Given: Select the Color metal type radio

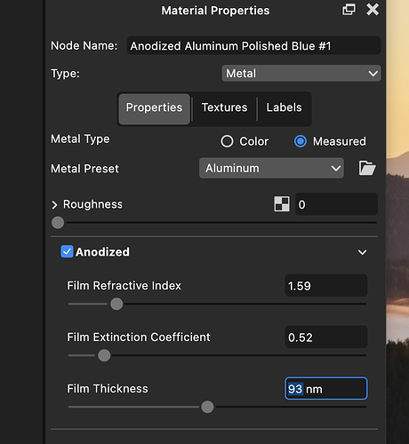Looking at the screenshot, I should point(227,141).
